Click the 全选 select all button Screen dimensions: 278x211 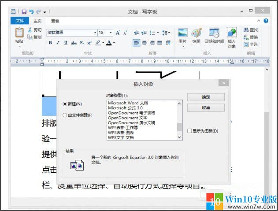[251, 44]
